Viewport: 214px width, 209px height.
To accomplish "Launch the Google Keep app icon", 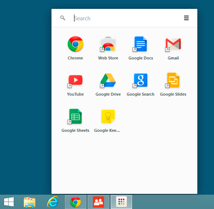I will pyautogui.click(x=108, y=116).
